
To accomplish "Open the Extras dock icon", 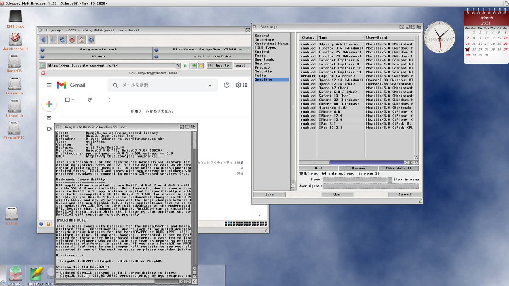I will pos(15,275).
